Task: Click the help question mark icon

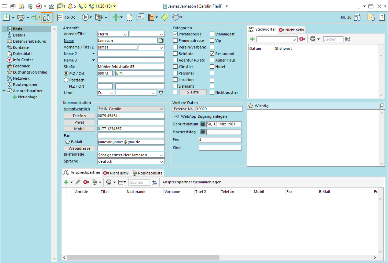Action: pos(381,17)
